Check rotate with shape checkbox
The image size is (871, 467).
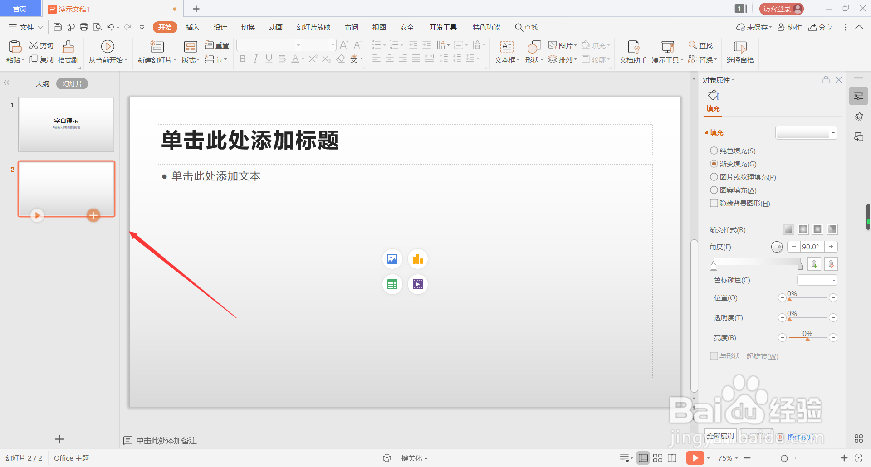coord(714,356)
